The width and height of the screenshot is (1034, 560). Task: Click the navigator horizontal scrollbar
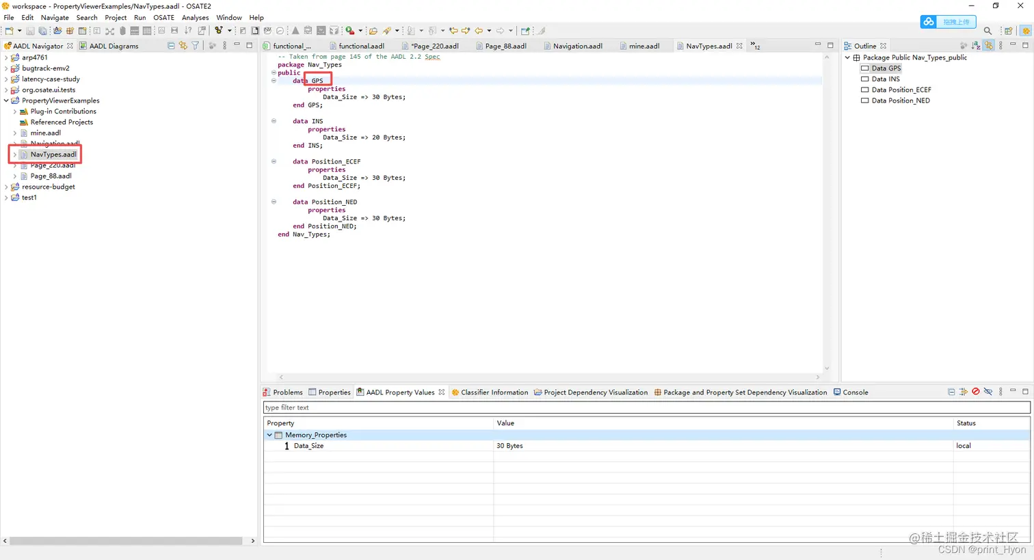pos(127,541)
